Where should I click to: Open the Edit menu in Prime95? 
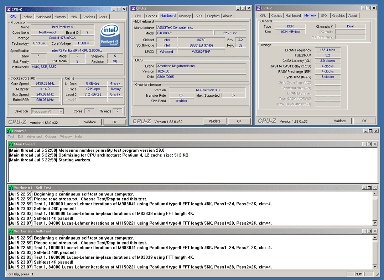(21, 136)
